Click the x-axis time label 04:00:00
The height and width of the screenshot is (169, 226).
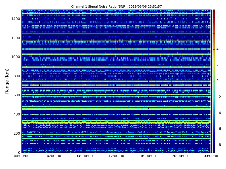tap(53, 156)
